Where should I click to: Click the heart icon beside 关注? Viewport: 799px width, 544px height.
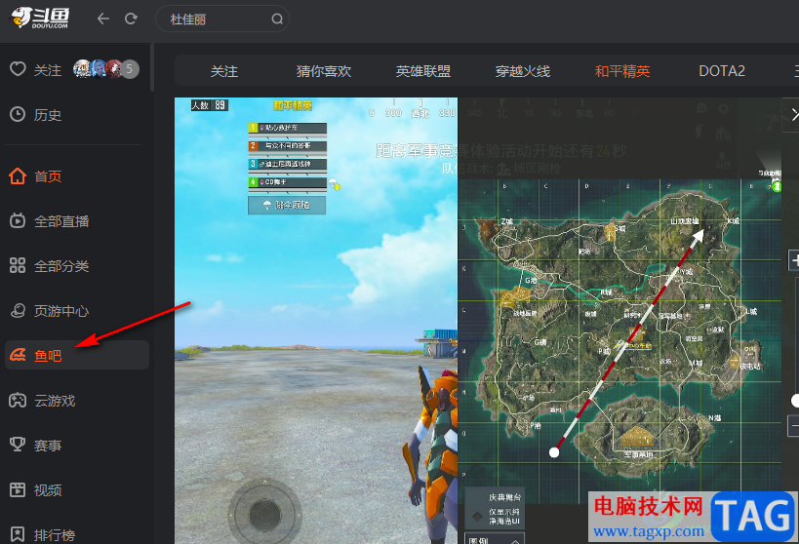[18, 69]
